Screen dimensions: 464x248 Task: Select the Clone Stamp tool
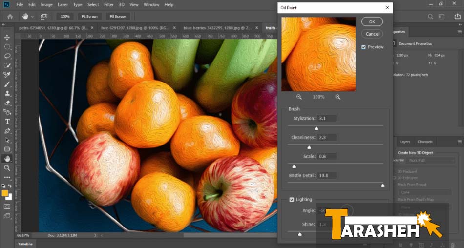point(7,94)
